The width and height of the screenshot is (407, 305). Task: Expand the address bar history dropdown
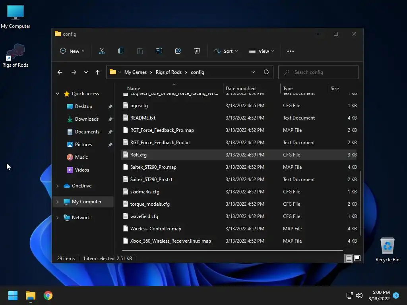[x=253, y=72]
